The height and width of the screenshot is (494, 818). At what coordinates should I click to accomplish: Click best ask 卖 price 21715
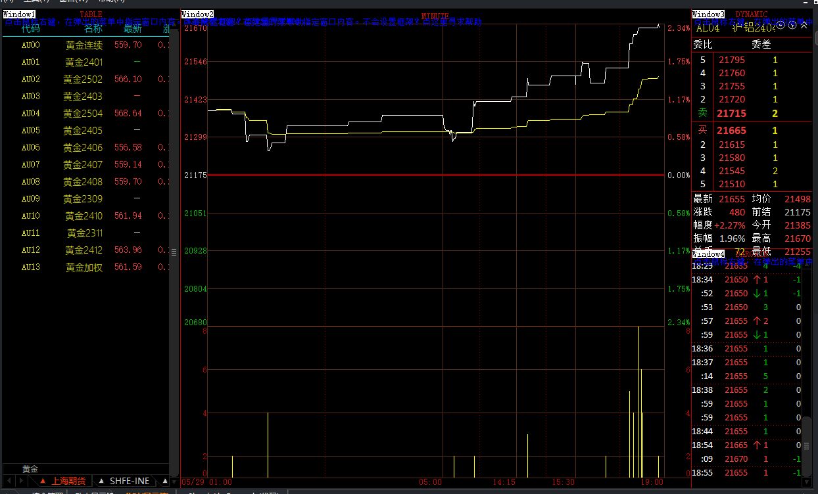(x=731, y=114)
